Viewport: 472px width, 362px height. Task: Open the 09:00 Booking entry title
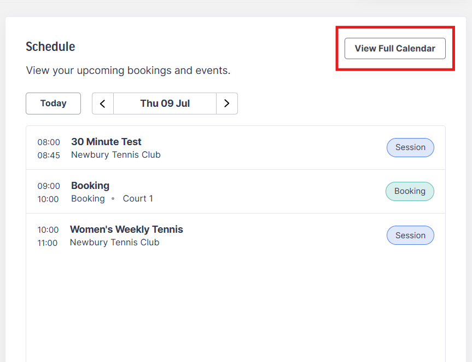point(90,186)
